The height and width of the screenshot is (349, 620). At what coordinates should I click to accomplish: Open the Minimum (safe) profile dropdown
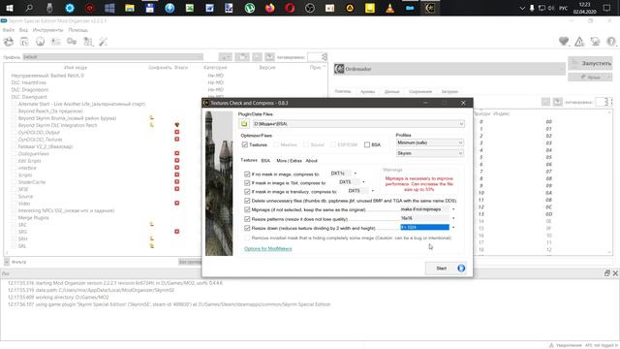click(430, 143)
